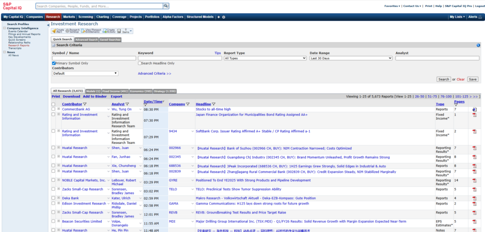The width and height of the screenshot is (485, 232).
Task: Expand the Contributors Default dropdown
Action: 85,73
